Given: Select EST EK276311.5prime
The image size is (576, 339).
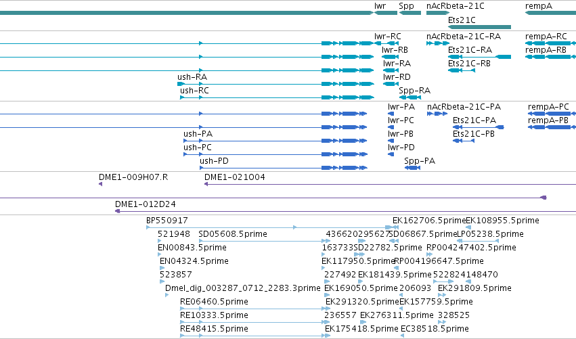Looking at the screenshot, I should [397, 315].
